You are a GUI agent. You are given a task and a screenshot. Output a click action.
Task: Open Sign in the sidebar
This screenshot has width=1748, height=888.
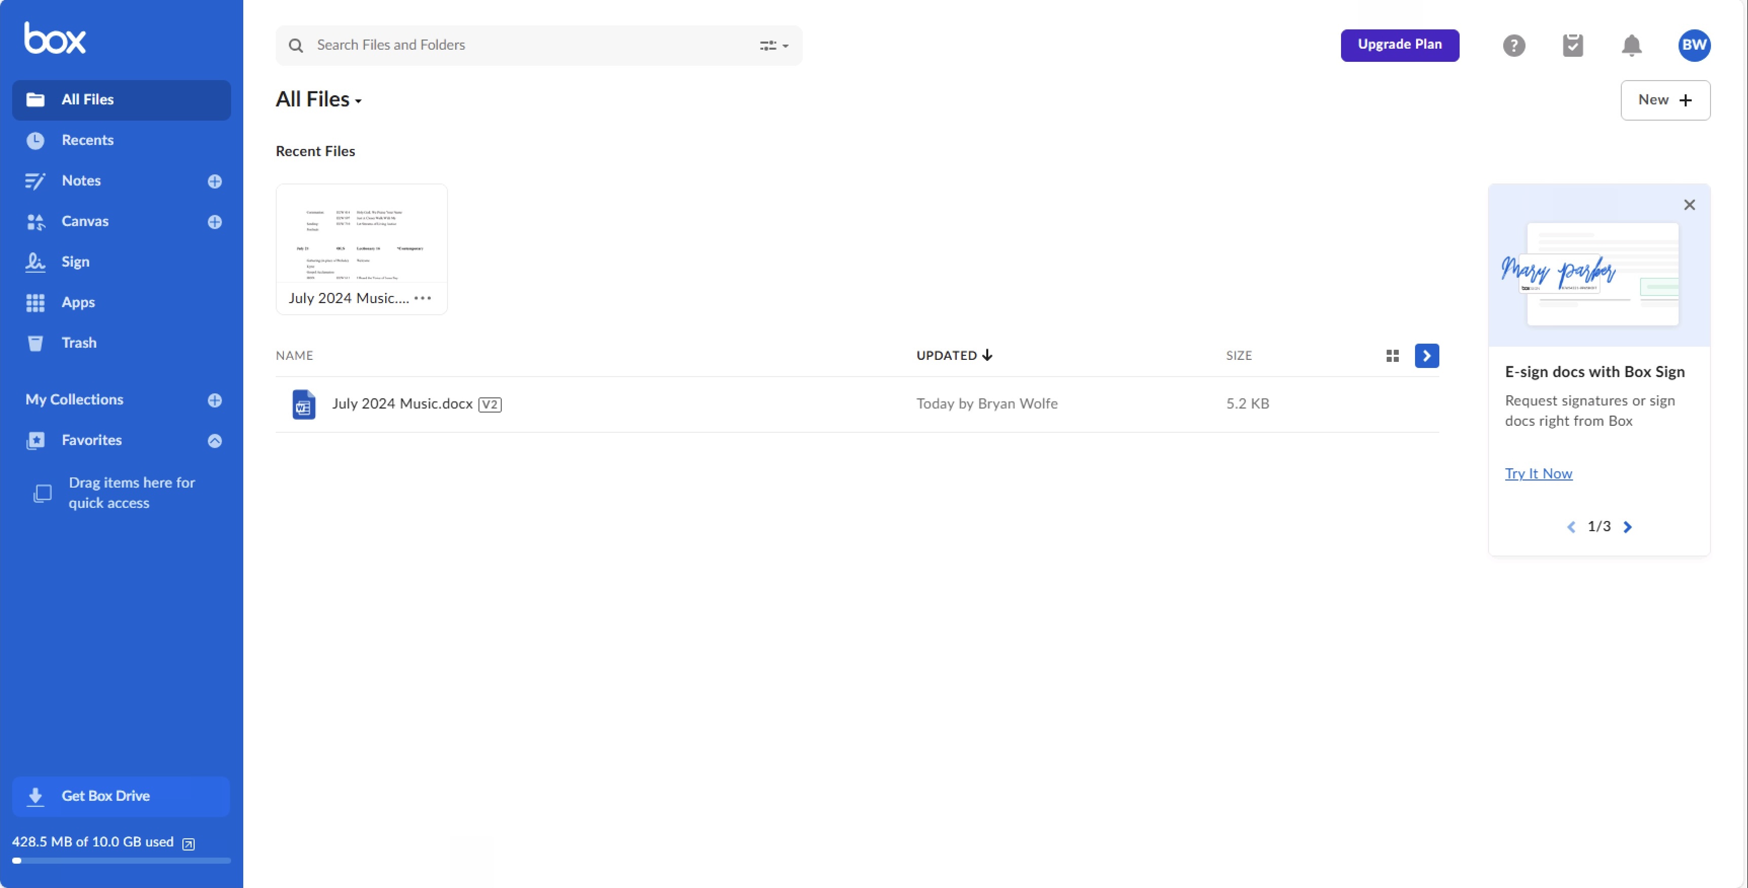click(122, 262)
